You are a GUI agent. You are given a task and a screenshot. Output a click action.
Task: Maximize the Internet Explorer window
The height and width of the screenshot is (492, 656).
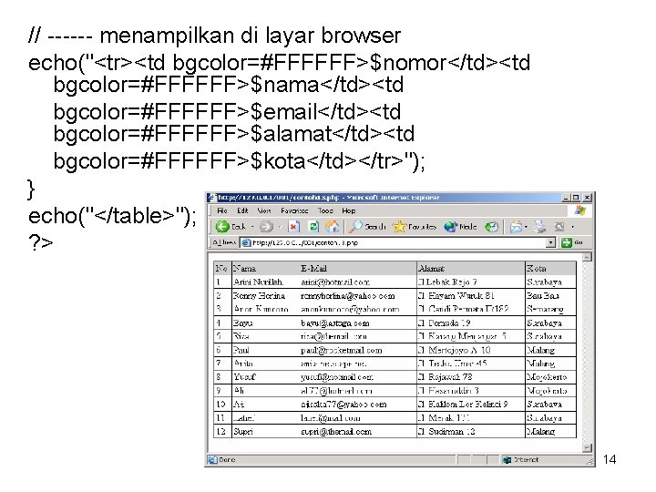click(576, 198)
